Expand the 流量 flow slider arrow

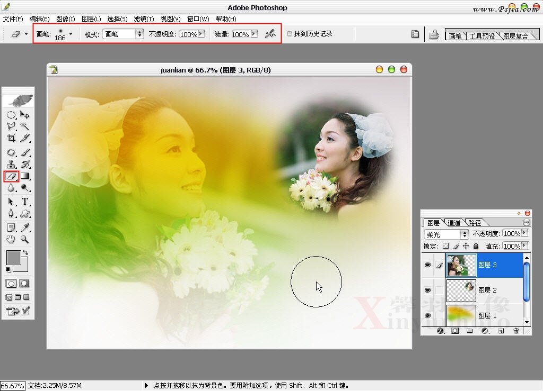pos(254,34)
